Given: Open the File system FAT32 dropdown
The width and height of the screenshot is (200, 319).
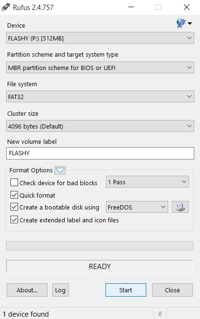Looking at the screenshot, I should (x=100, y=97).
